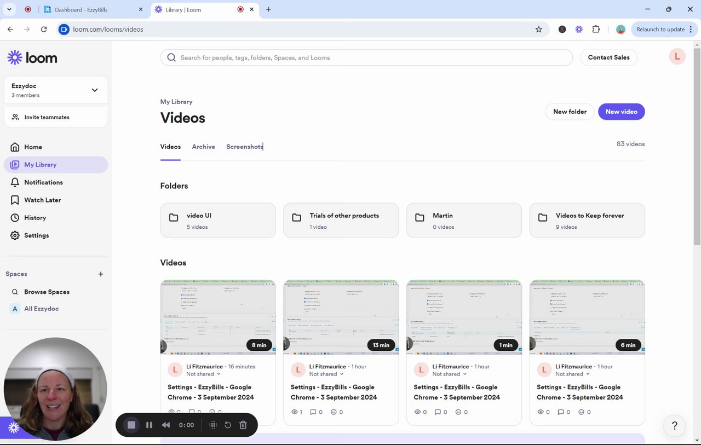Open a new browser tab
701x445 pixels.
click(x=268, y=9)
